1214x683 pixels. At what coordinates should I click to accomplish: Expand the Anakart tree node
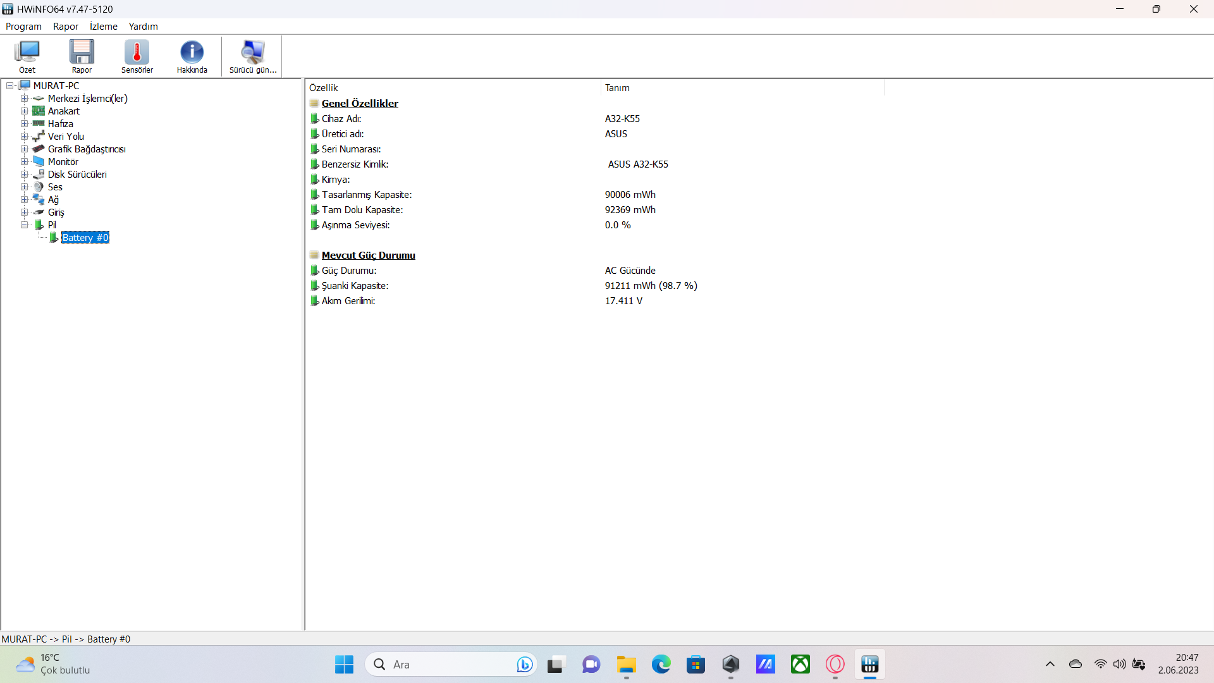[x=24, y=111]
